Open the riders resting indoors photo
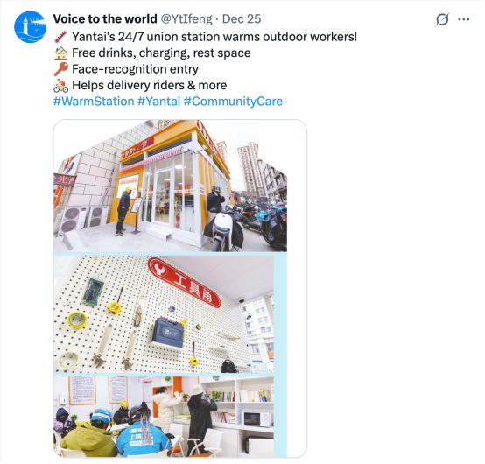Image resolution: width=485 pixels, height=464 pixels. pyautogui.click(x=164, y=416)
